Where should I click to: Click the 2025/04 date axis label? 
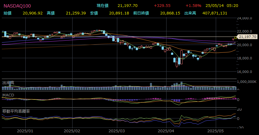coord(166,131)
